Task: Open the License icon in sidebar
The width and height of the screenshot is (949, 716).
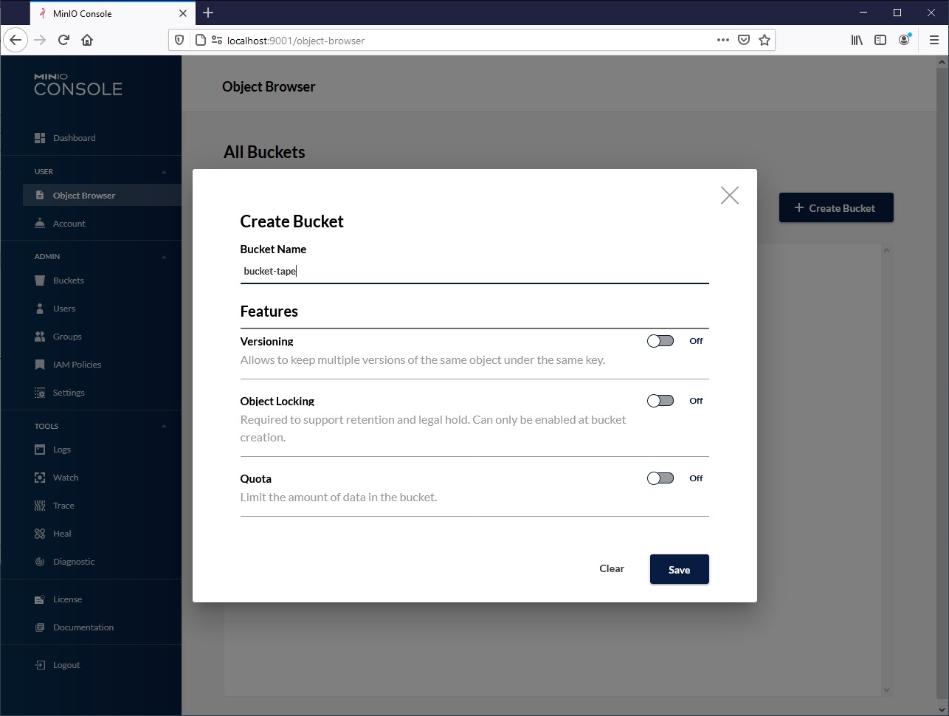Action: 40,599
